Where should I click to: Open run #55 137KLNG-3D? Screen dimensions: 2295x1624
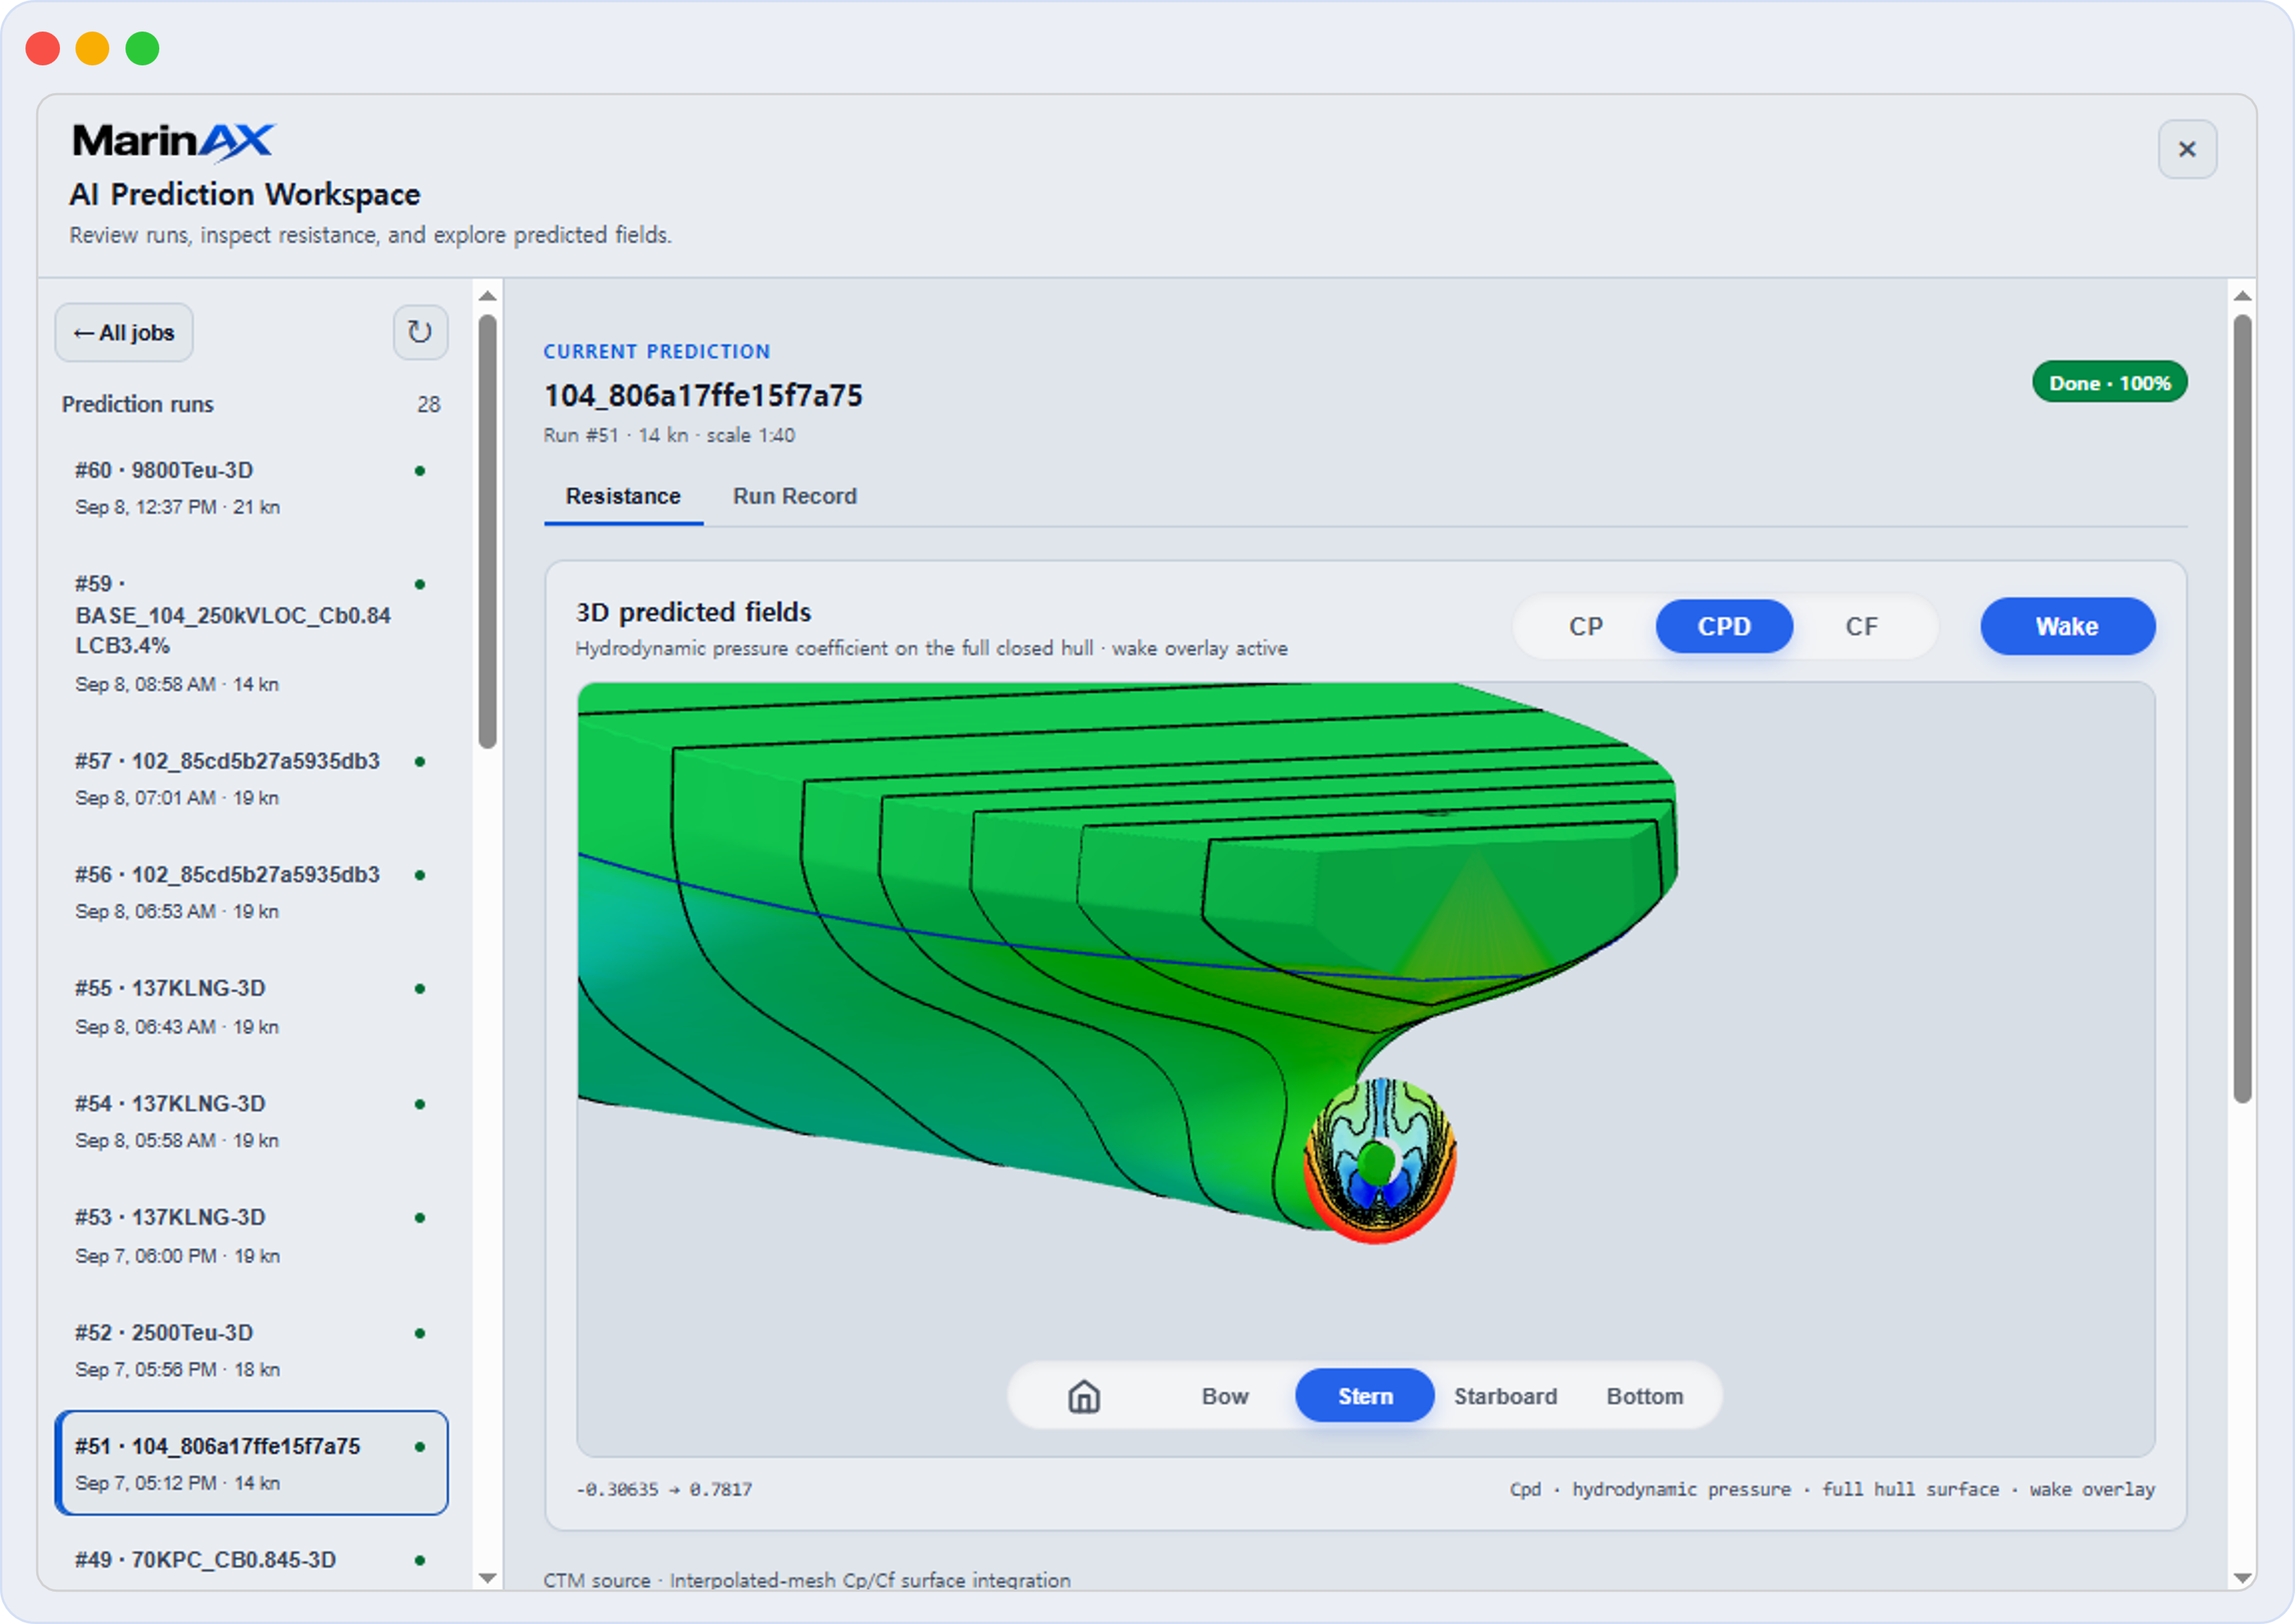[251, 1006]
